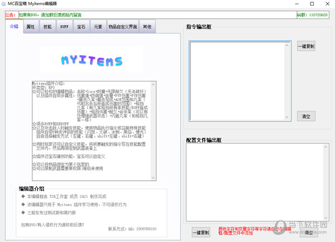Viewport: 335px width, 242px height.
Task: Minimize the Myitems编辑器 window
Action: point(297,4)
